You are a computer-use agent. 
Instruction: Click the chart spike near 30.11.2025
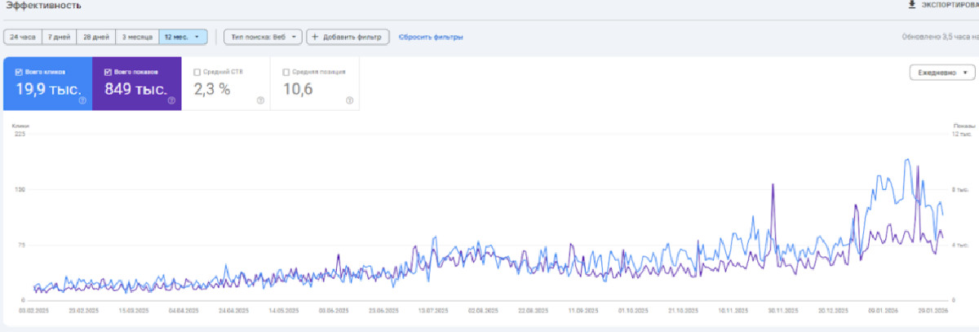pos(772,186)
